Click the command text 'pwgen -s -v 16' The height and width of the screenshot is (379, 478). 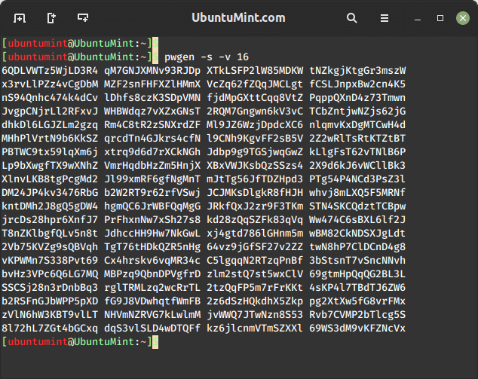[207, 57]
